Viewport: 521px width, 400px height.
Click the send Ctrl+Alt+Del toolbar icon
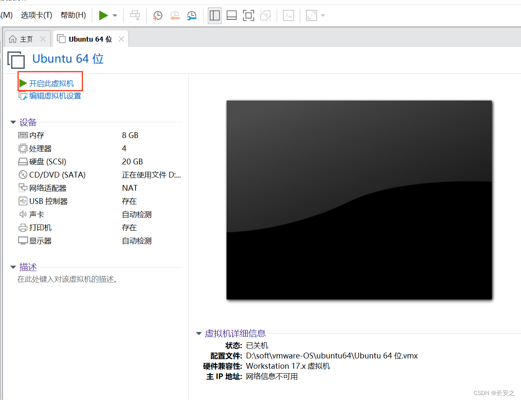135,16
